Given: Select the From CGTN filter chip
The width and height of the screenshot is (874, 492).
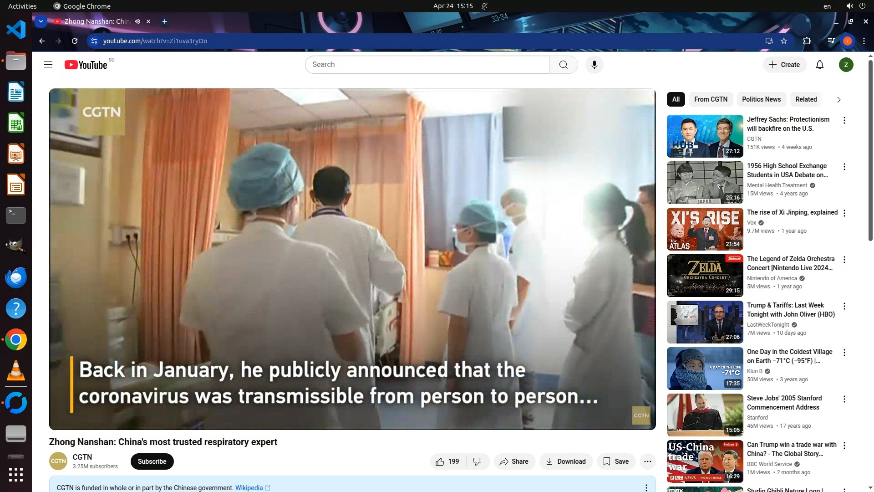Looking at the screenshot, I should tap(710, 99).
